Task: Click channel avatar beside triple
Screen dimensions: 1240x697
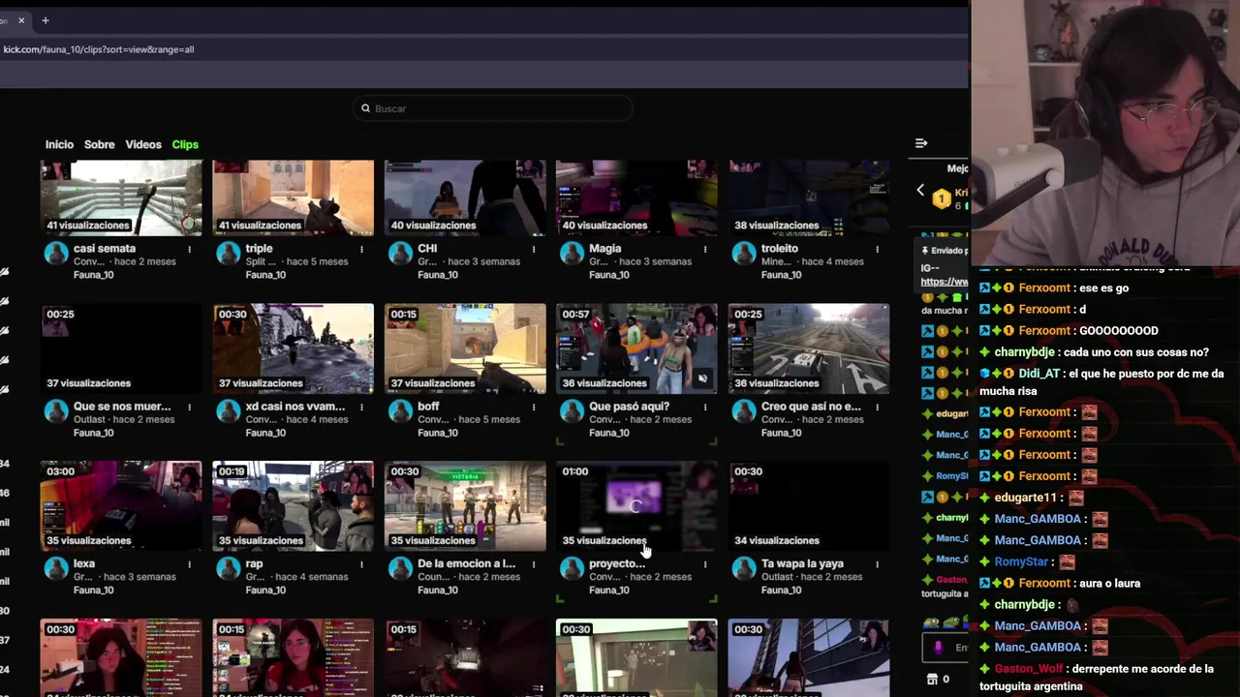Action: (x=229, y=254)
